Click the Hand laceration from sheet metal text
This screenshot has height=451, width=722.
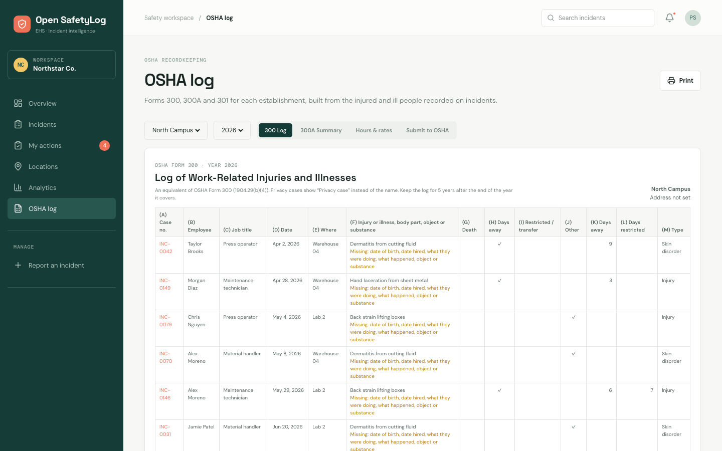tap(389, 281)
